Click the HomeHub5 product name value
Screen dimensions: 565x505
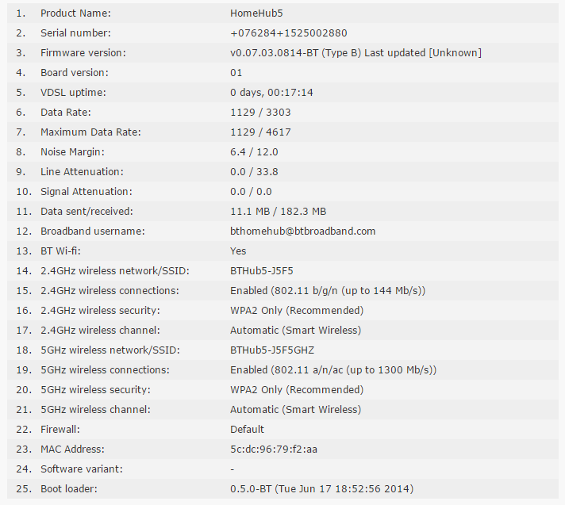click(256, 13)
